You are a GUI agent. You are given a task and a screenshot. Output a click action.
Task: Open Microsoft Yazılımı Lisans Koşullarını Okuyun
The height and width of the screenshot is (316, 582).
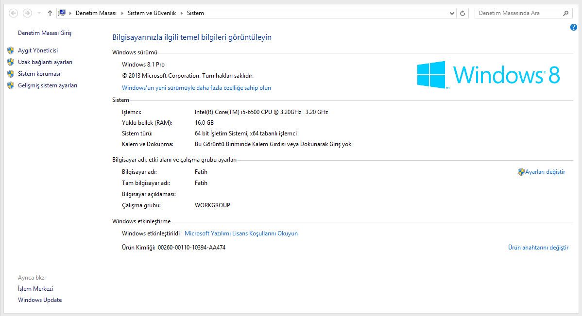(x=241, y=233)
